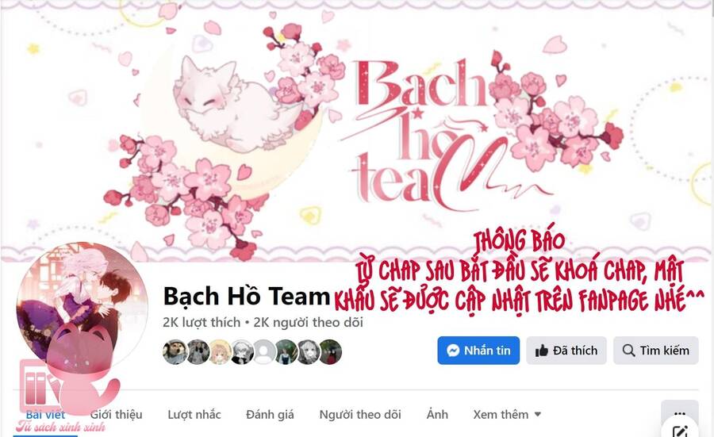The height and width of the screenshot is (437, 714).
Task: Click the Messenger icon in Nhắn tin
Action: [453, 351]
